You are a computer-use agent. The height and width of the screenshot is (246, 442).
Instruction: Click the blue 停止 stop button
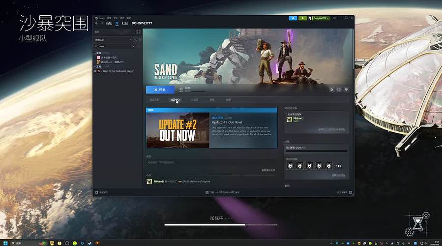[x=160, y=90]
